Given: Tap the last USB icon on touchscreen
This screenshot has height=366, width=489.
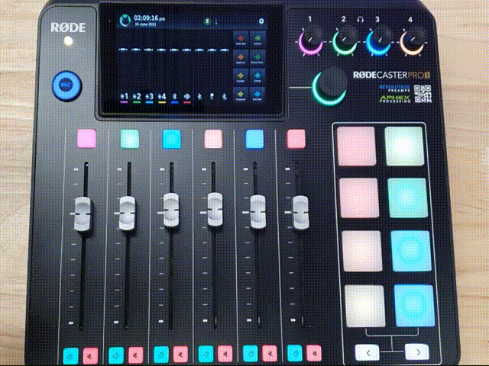Looking at the screenshot, I should pos(224,97).
